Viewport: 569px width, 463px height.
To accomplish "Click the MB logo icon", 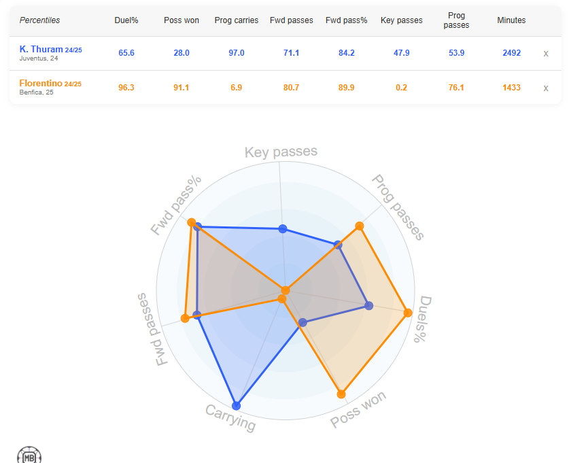I will (29, 455).
